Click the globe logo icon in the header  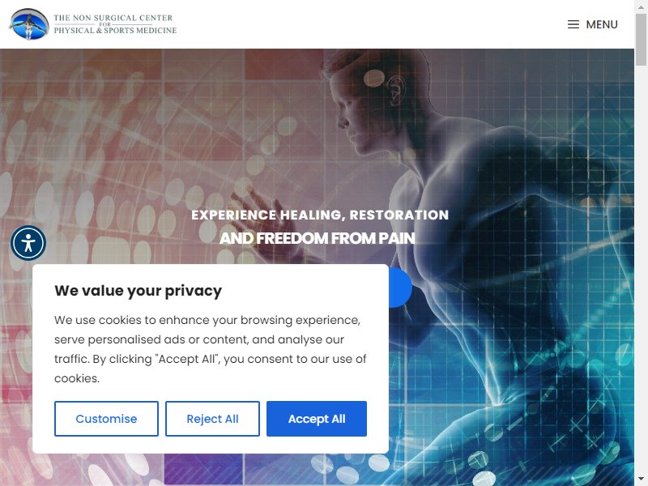(x=29, y=24)
